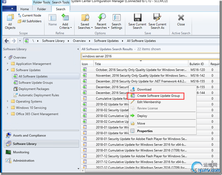Click Software Updates in the breadcrumb
The width and height of the screenshot is (222, 175).
pos(106,41)
